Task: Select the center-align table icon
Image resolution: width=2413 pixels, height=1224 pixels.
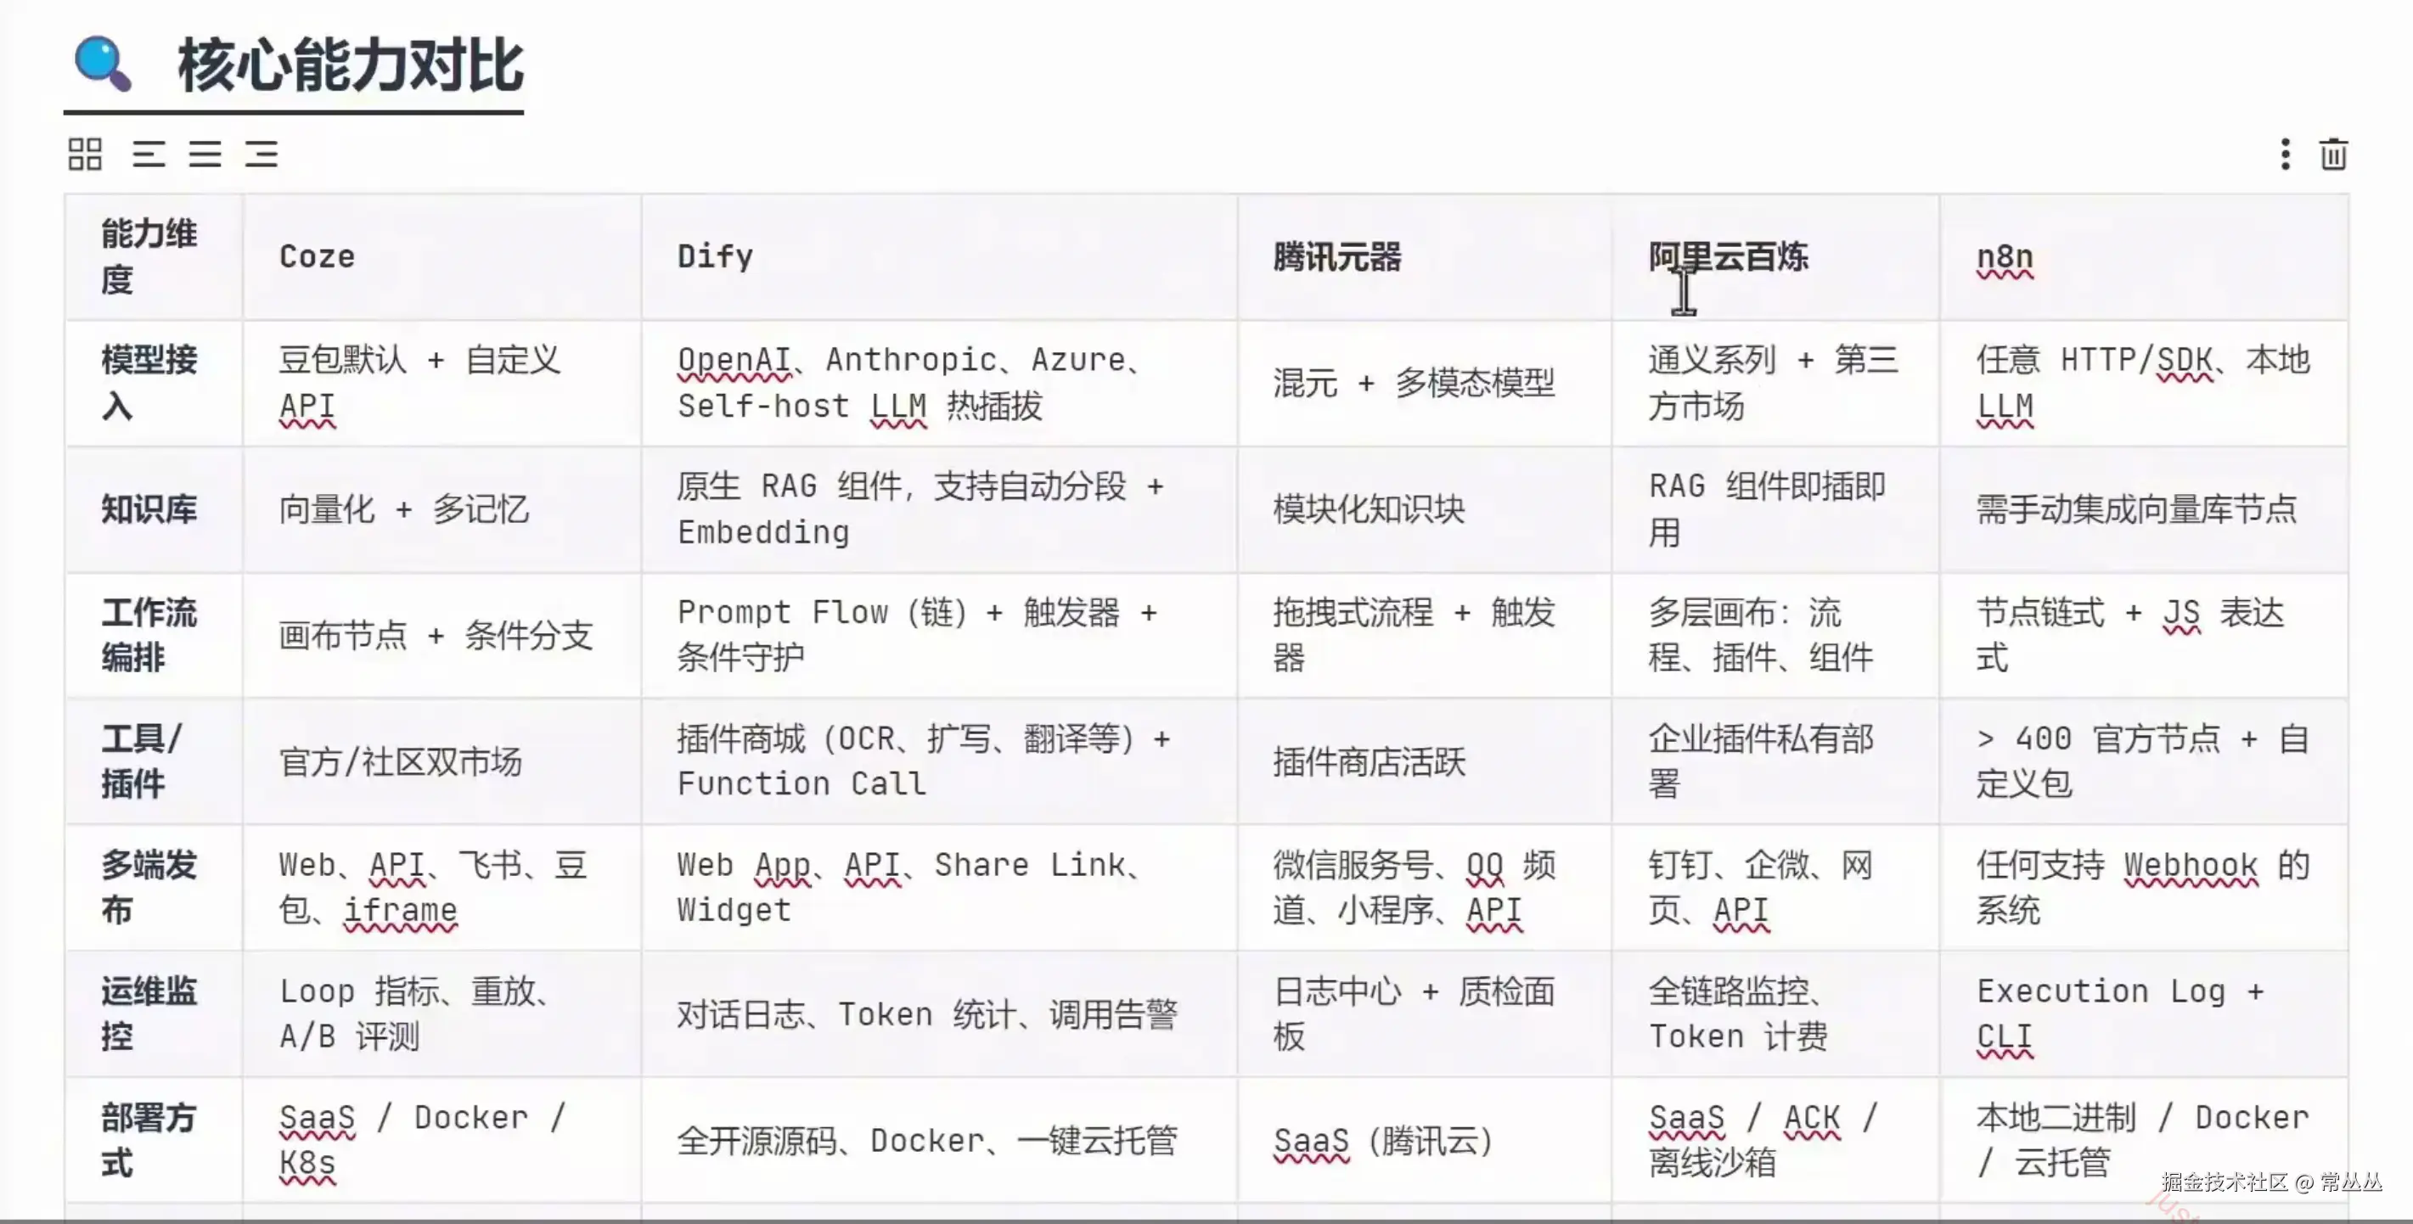Action: 205,154
